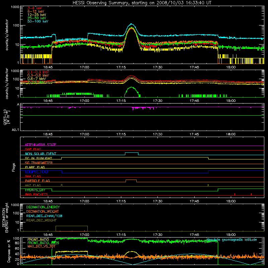Click the REAR_DEC_CHAN/128 legend label
This screenshot has height=268, width=268.
click(44, 216)
